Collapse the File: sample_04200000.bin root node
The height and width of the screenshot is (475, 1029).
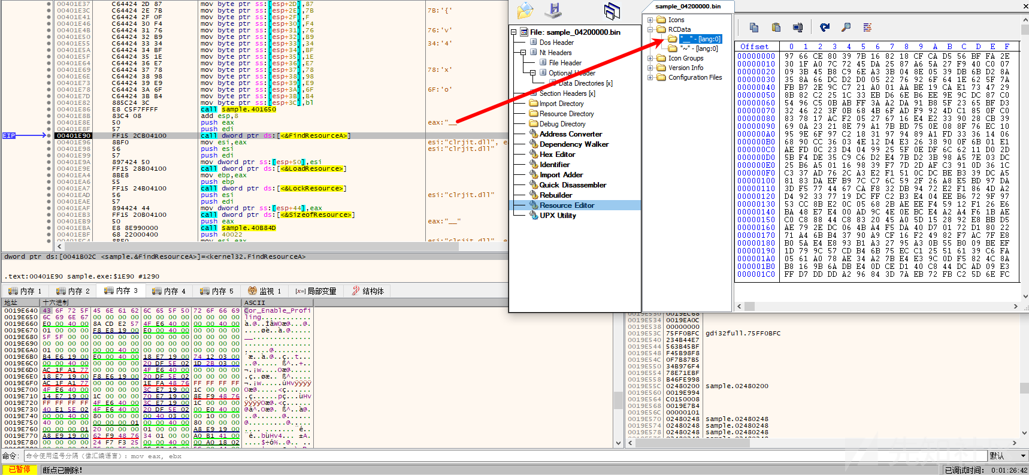click(x=514, y=32)
